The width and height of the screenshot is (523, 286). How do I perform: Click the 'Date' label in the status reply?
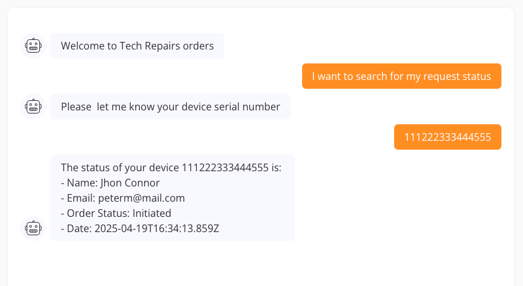point(78,228)
